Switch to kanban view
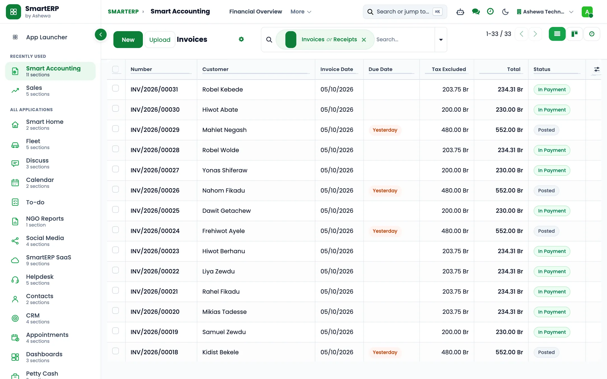 tap(574, 34)
